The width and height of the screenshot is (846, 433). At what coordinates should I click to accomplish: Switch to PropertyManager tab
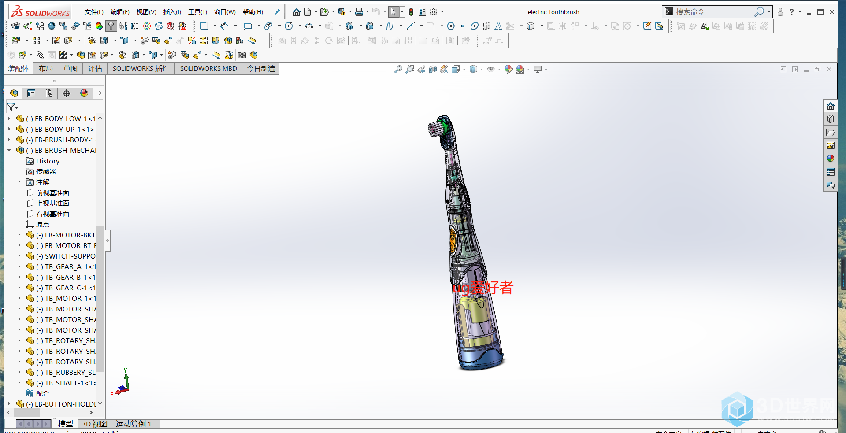31,93
